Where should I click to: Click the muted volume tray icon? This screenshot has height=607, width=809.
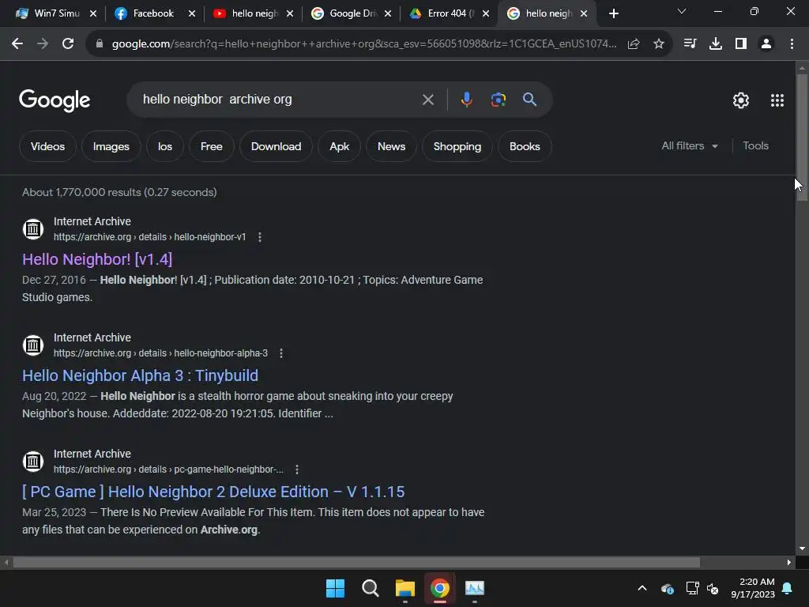click(x=713, y=588)
